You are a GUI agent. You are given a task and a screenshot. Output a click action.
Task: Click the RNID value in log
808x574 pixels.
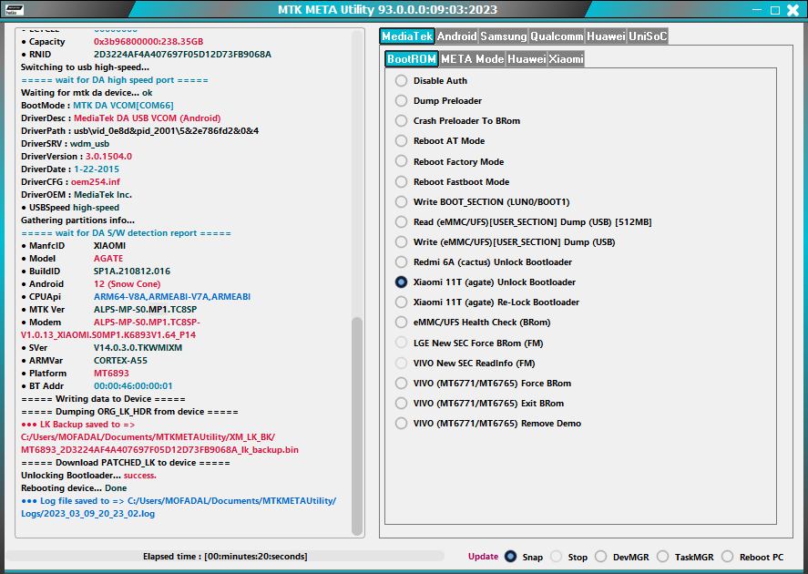pos(182,54)
